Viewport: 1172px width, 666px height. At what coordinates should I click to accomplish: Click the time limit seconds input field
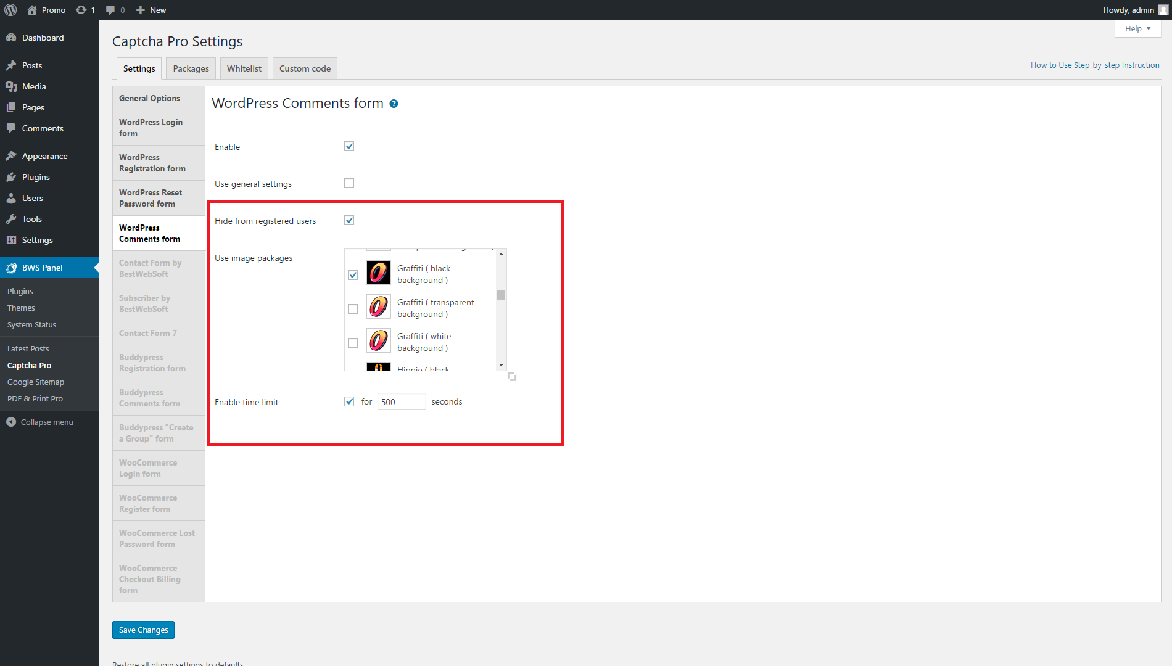(402, 401)
